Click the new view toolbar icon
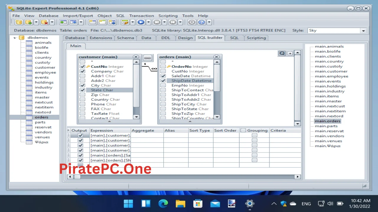 [102, 22]
